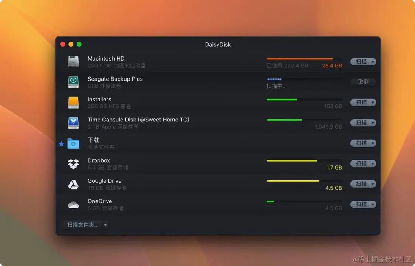Scan the Dropbox storage

click(x=360, y=163)
